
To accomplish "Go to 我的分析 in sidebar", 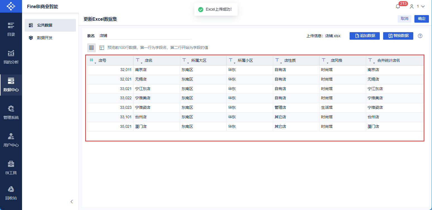I will (x=11, y=57).
